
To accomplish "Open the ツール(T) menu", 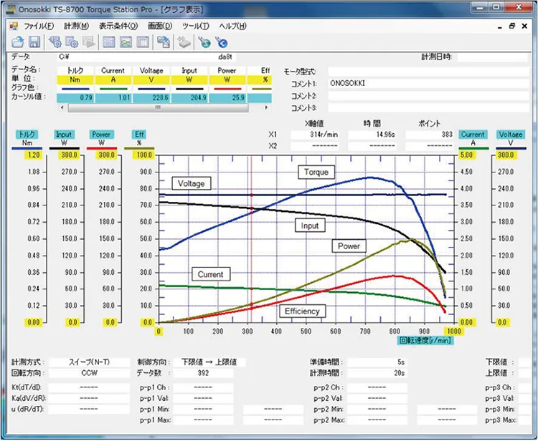I will pyautogui.click(x=196, y=26).
